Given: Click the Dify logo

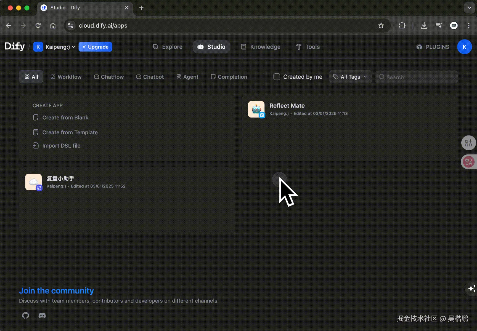Looking at the screenshot, I should pos(15,46).
